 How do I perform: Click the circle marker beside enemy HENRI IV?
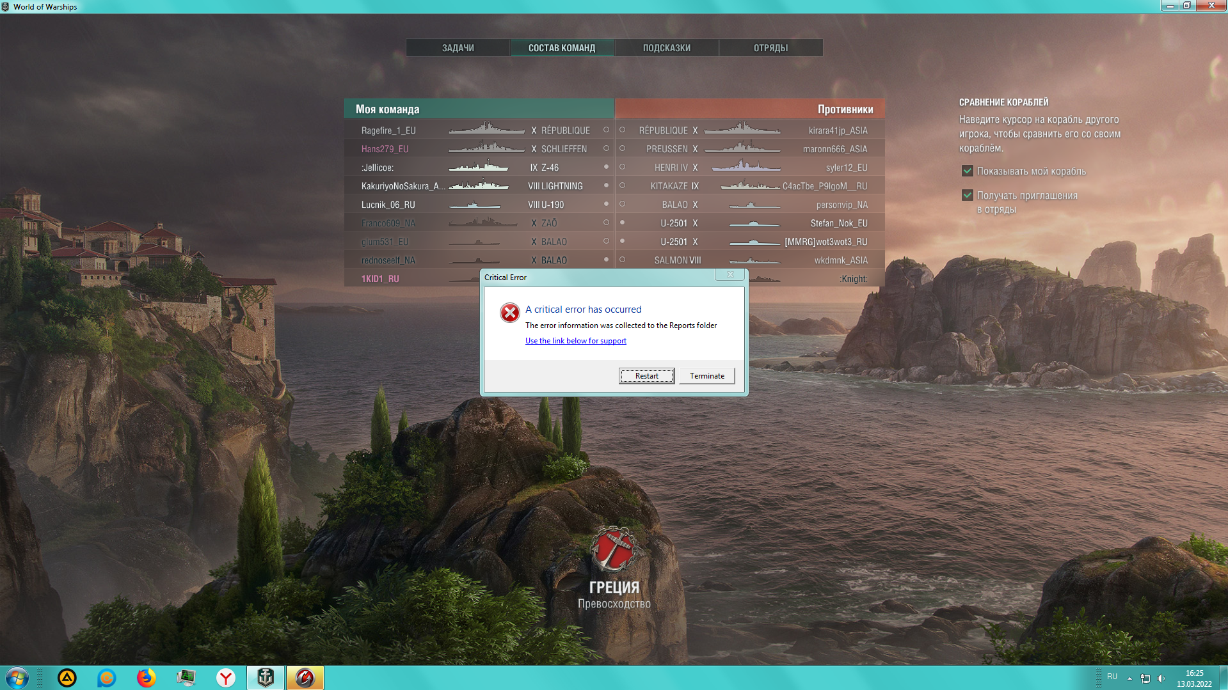(x=622, y=167)
